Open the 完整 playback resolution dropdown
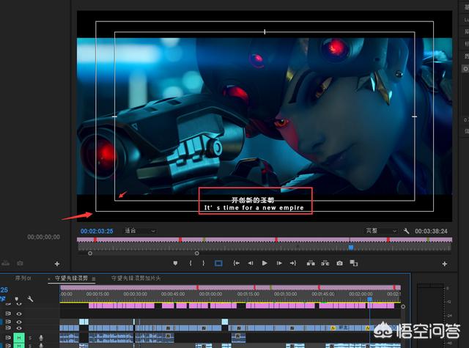469x348 pixels. (381, 231)
